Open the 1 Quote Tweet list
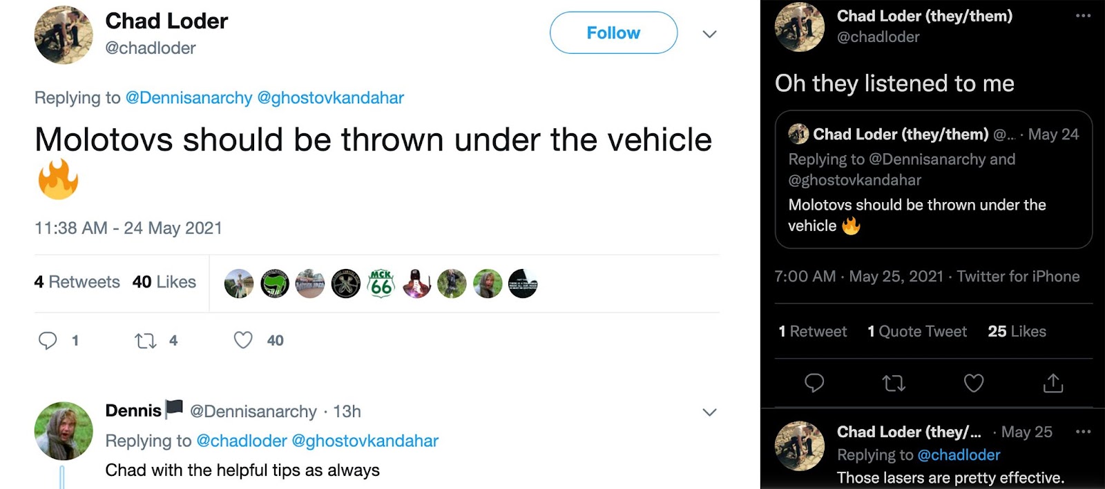The height and width of the screenshot is (489, 1105). tap(916, 332)
